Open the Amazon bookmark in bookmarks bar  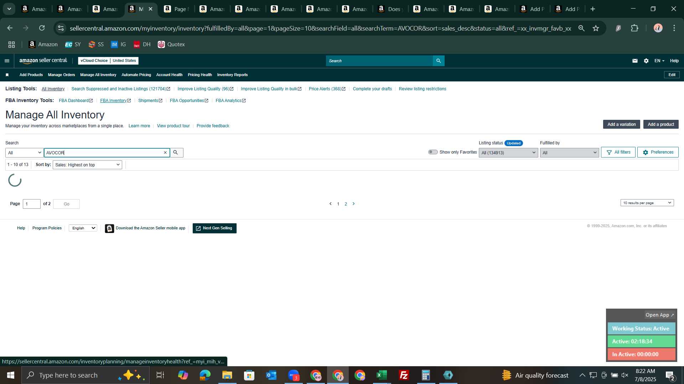[x=43, y=44]
